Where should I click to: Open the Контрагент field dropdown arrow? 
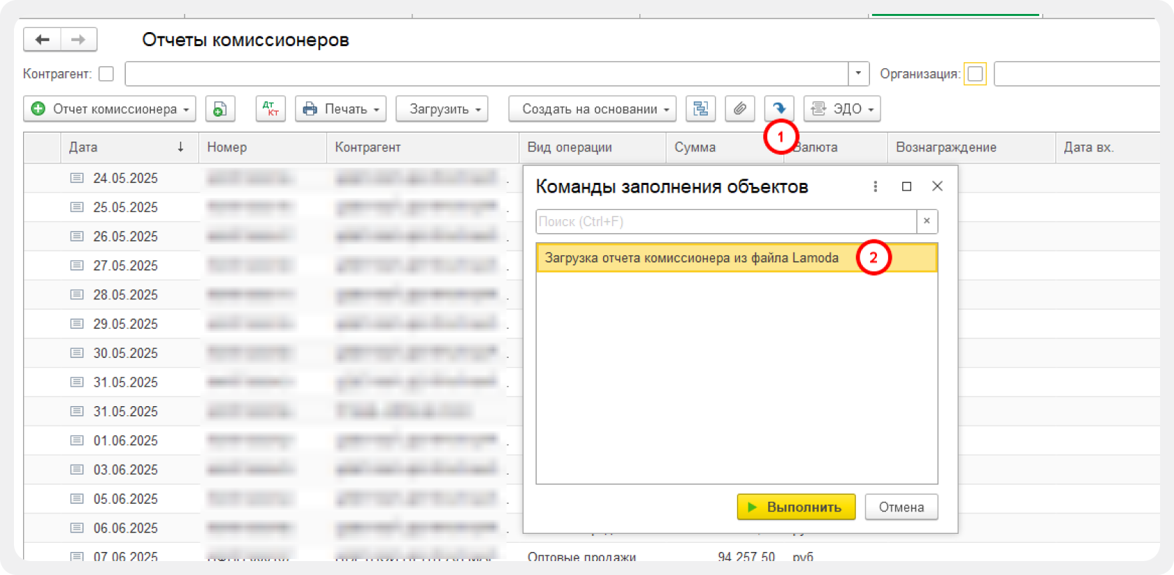[859, 74]
